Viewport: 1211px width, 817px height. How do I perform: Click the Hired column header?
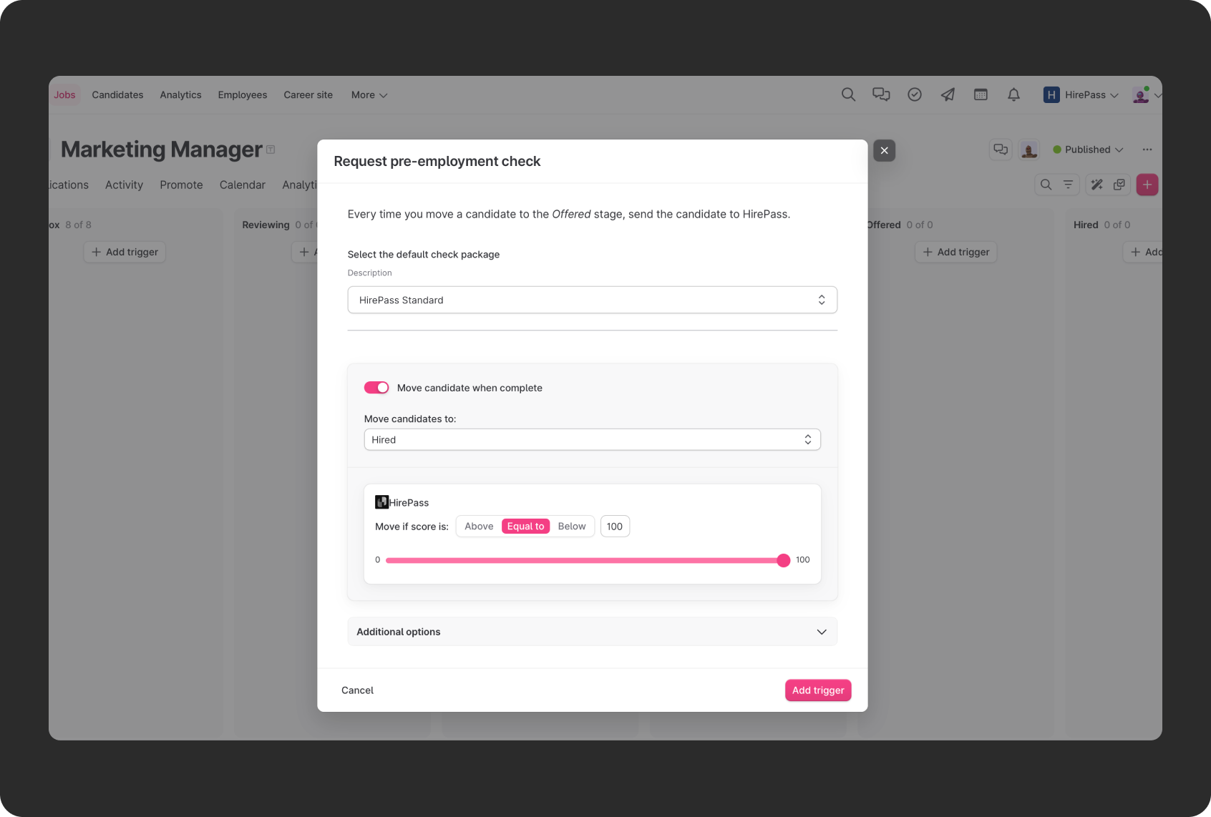click(x=1086, y=225)
